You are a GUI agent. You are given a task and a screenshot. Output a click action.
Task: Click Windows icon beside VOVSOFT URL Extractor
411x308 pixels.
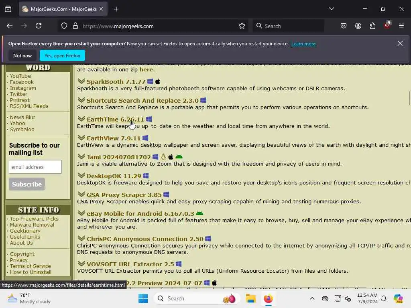[179, 264]
